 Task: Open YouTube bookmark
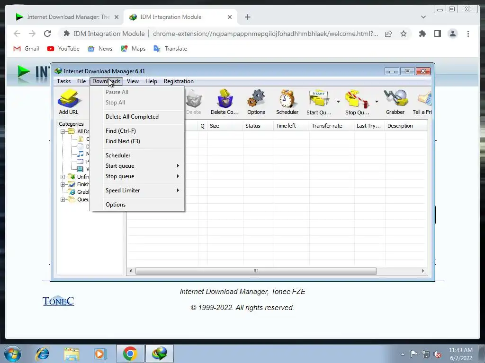63,49
